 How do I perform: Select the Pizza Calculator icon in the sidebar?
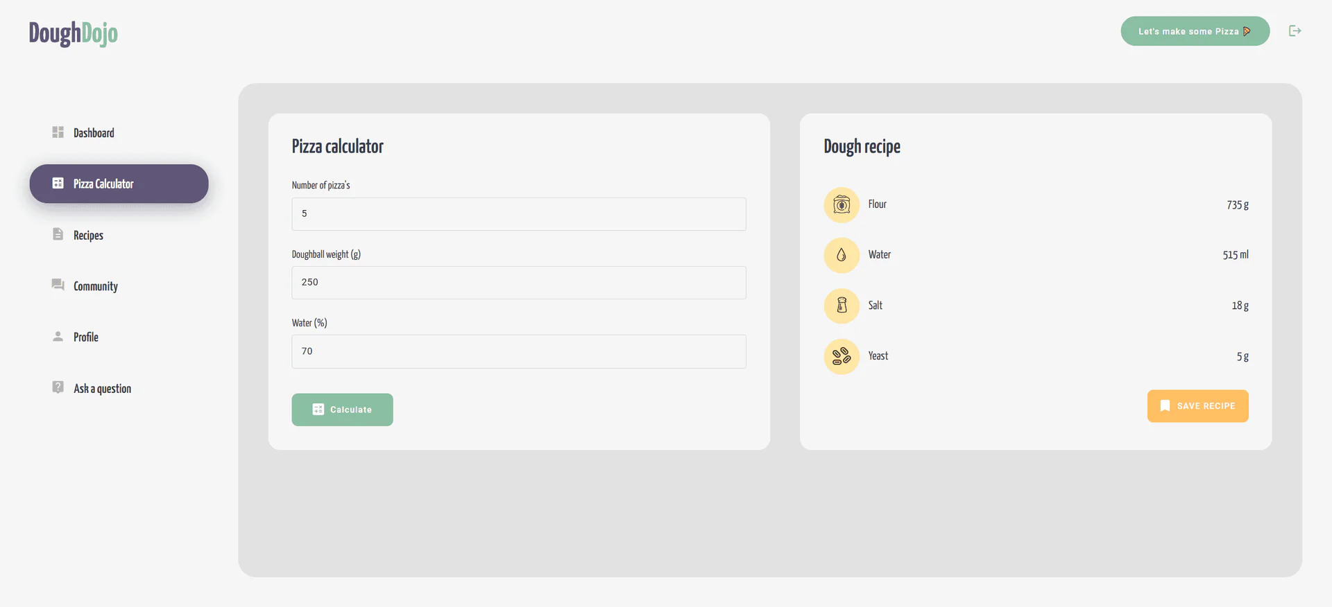coord(58,183)
